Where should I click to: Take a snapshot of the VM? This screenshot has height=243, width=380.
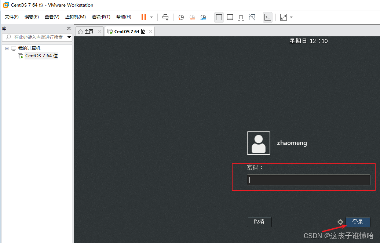click(x=181, y=17)
